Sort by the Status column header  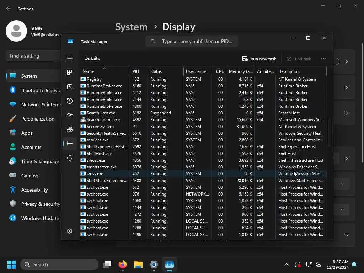(166, 71)
